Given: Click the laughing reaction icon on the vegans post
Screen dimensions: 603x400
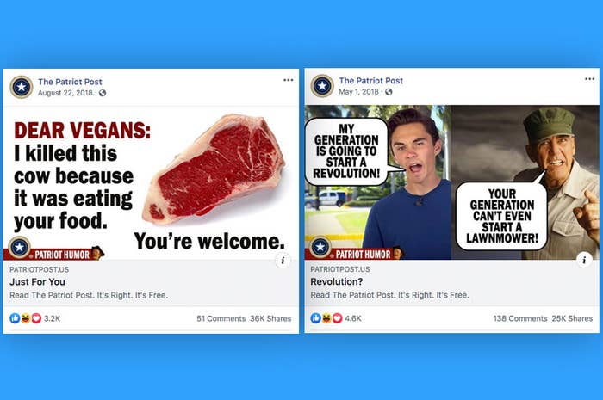Looking at the screenshot, I should (25, 318).
